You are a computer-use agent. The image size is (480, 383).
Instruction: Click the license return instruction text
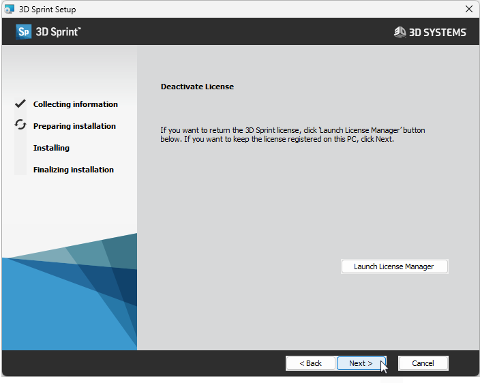[292, 134]
